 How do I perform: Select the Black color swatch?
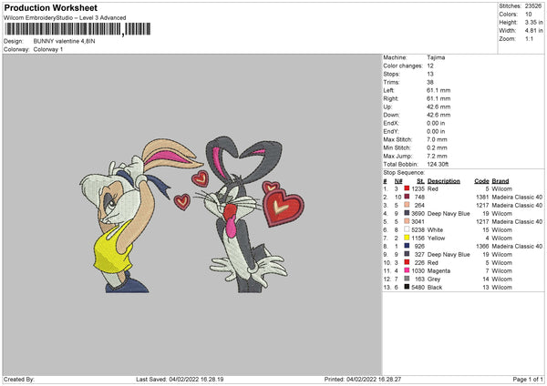[x=407, y=287]
